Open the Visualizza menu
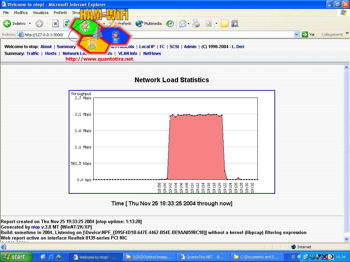This screenshot has height=262, width=350. [x=41, y=13]
